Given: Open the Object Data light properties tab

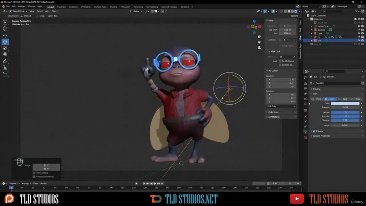Looking at the screenshot, I should (x=305, y=132).
